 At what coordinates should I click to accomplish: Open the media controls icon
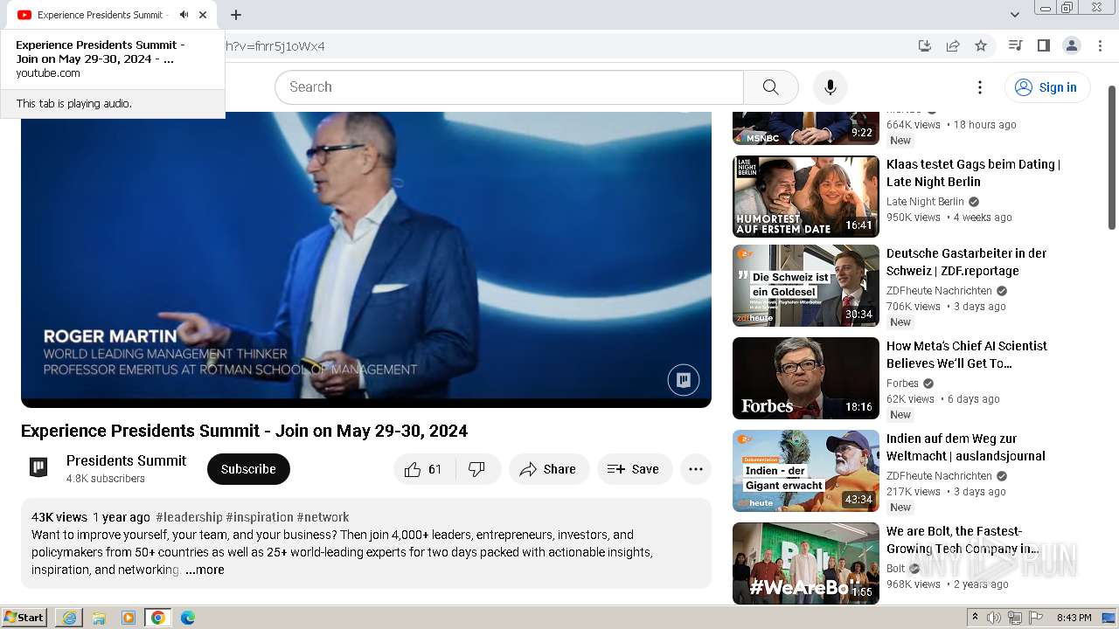pos(1015,45)
